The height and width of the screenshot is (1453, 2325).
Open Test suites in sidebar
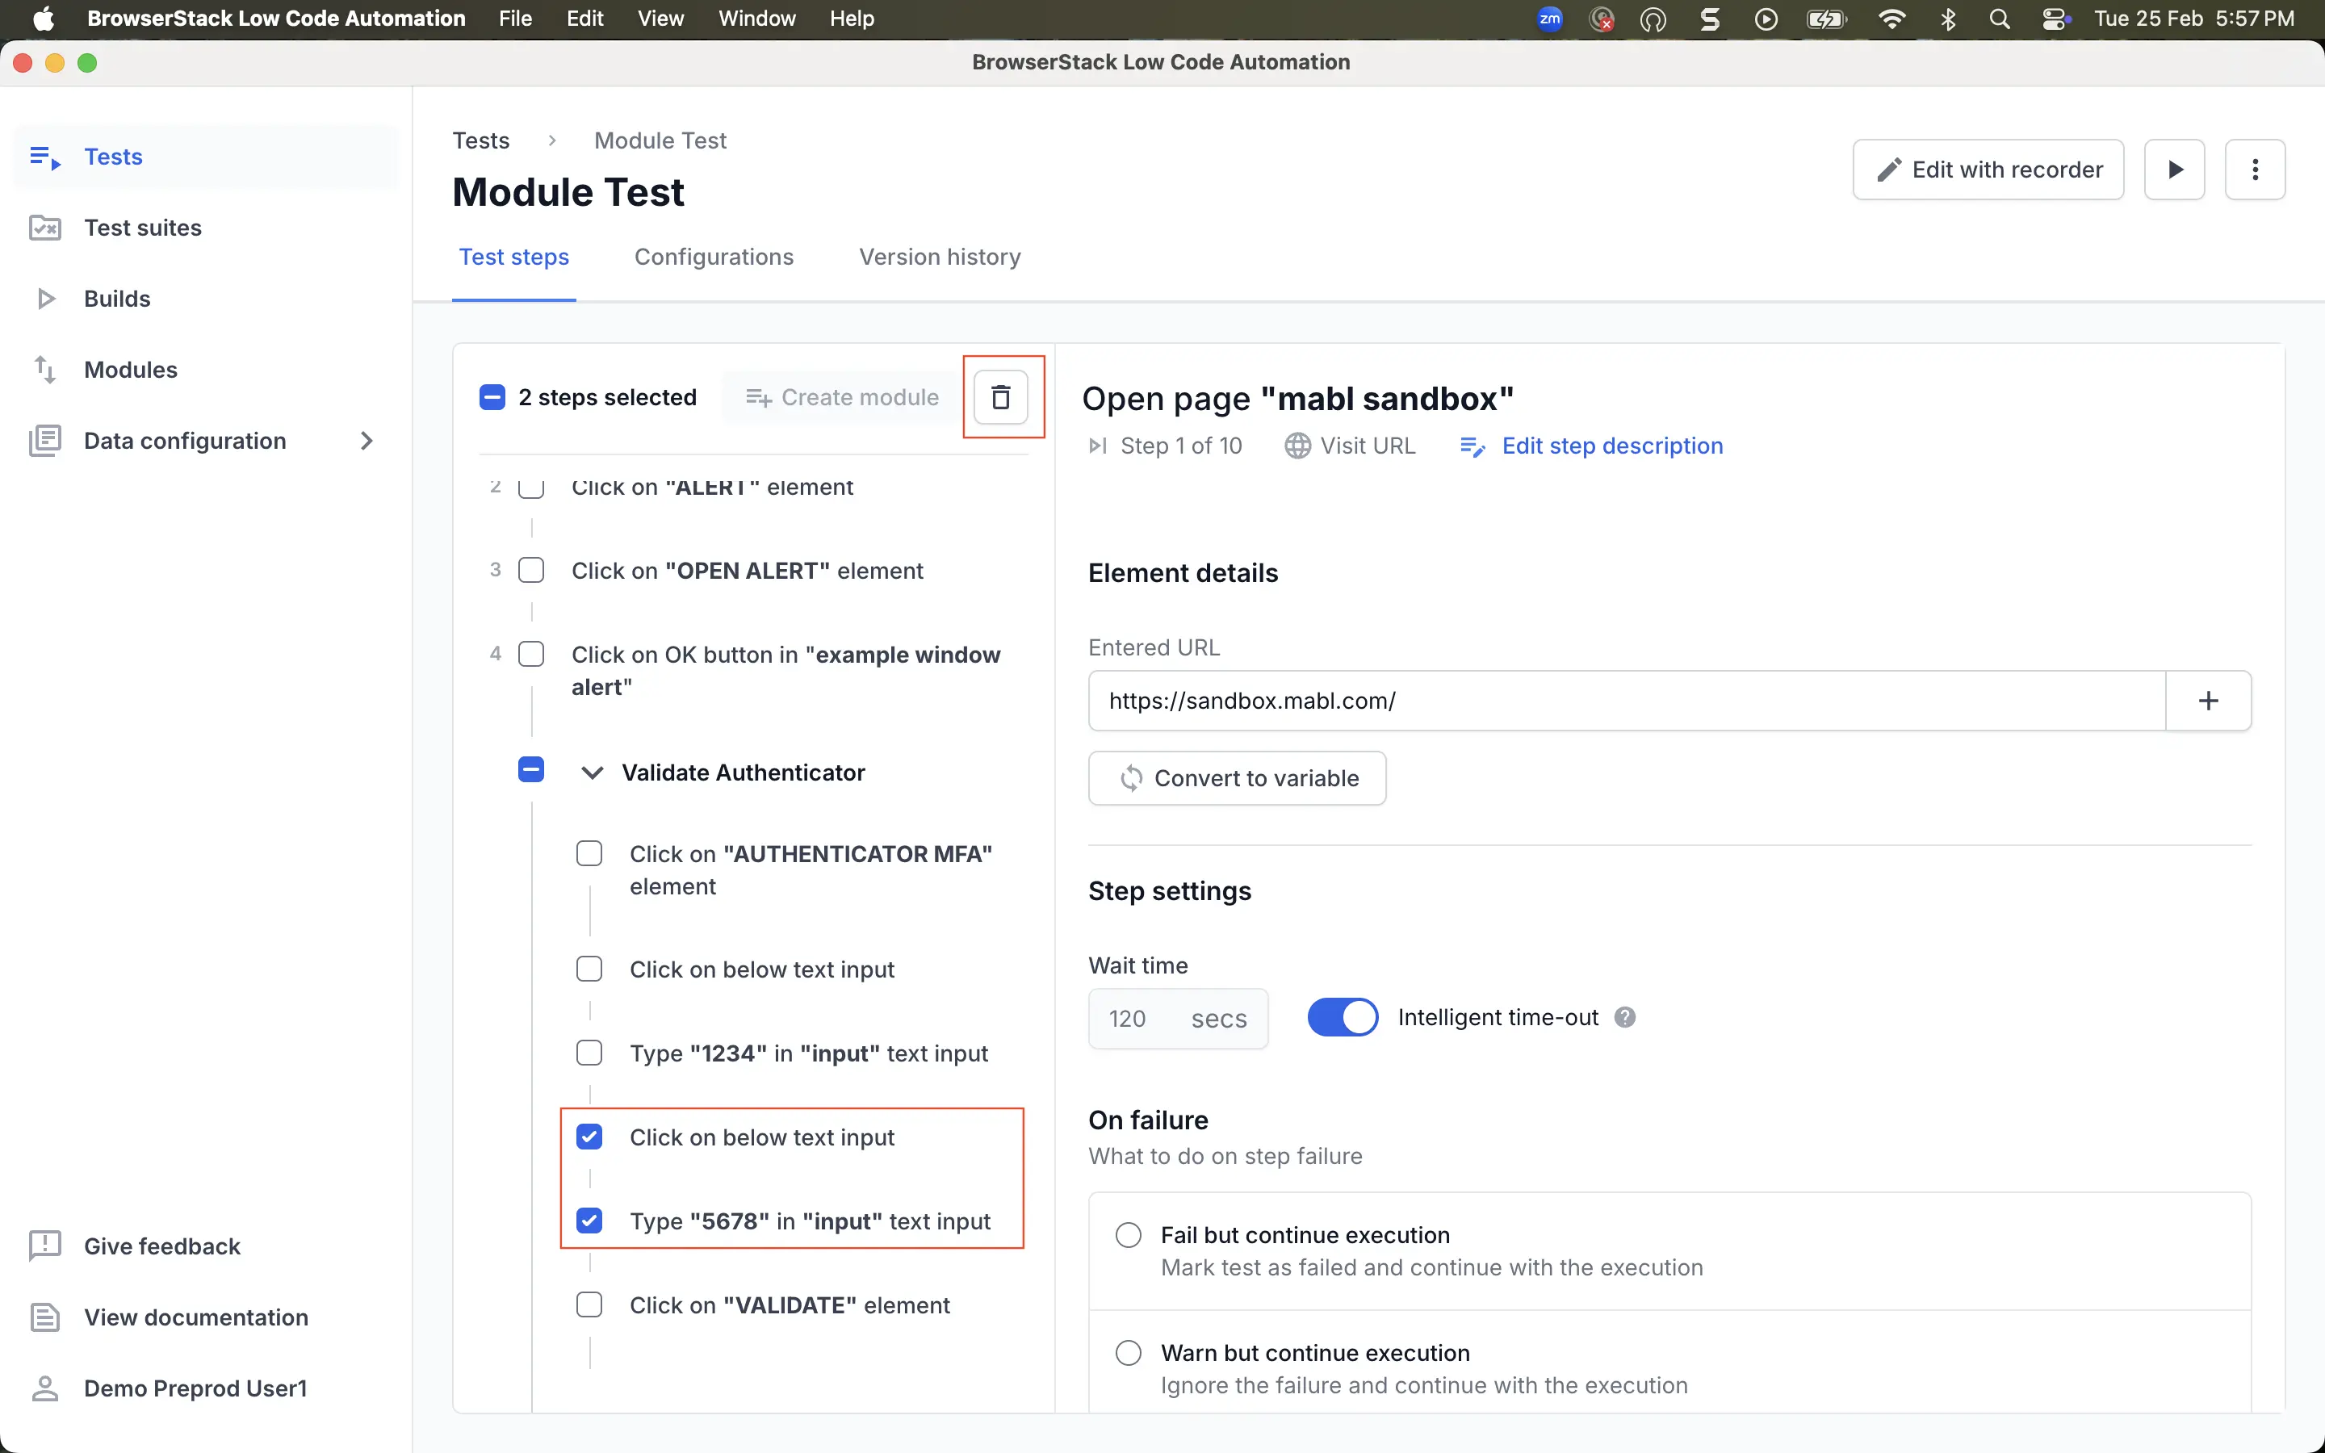(x=142, y=228)
